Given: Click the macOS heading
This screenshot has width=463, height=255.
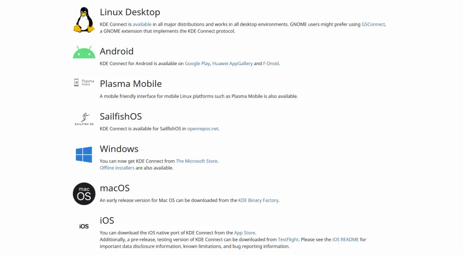Looking at the screenshot, I should (114, 188).
